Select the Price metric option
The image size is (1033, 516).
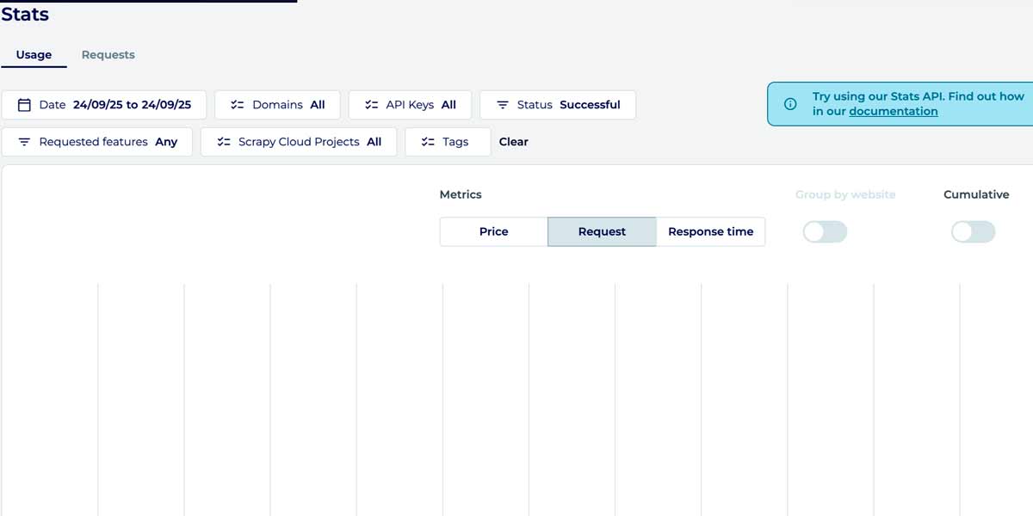pyautogui.click(x=493, y=231)
